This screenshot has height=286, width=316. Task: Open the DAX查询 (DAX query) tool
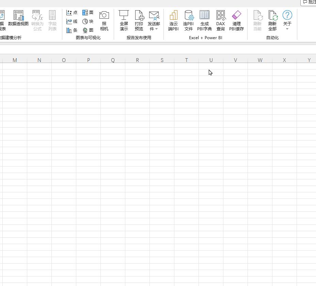click(221, 20)
